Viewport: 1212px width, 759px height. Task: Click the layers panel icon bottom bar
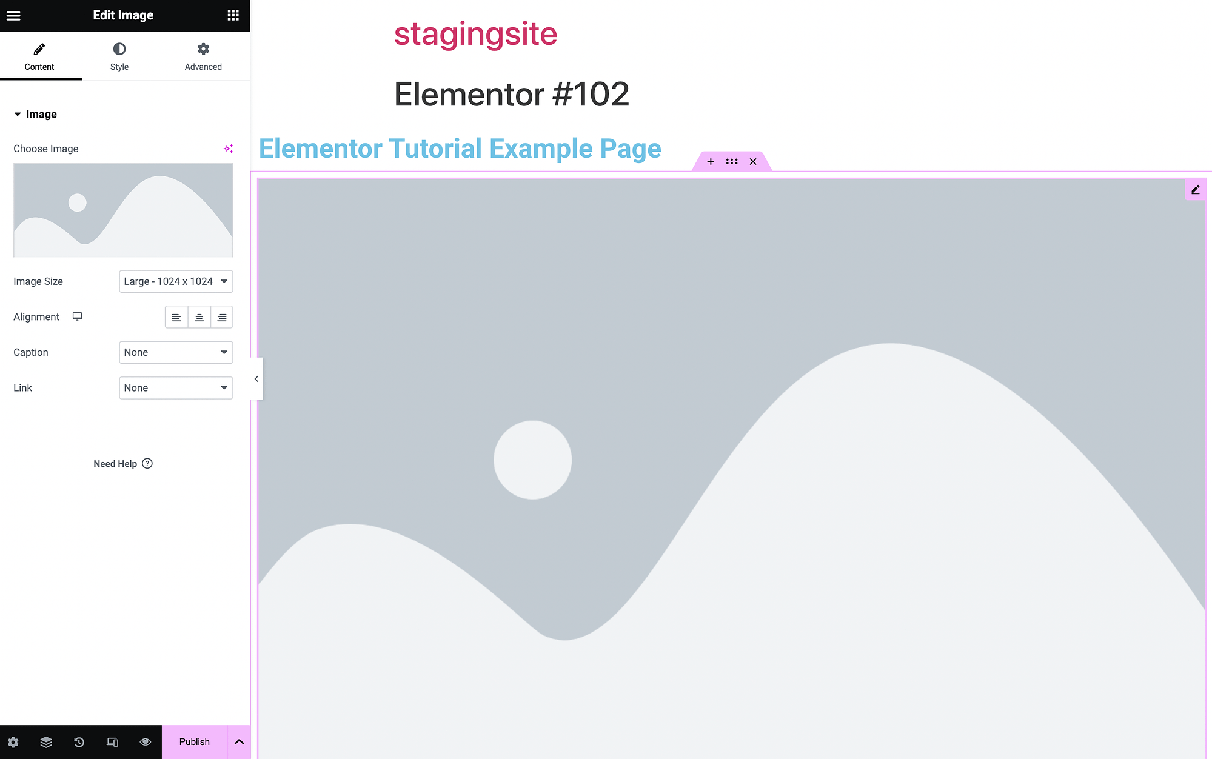45,741
